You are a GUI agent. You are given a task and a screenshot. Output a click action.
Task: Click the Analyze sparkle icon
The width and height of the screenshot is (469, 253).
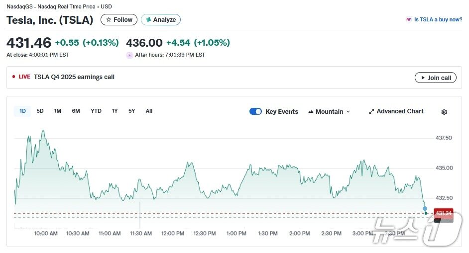(148, 20)
